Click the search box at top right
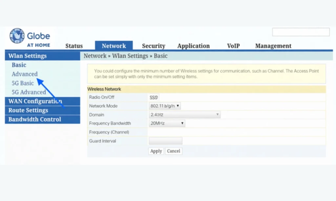This screenshot has height=201, width=336. click(x=301, y=32)
